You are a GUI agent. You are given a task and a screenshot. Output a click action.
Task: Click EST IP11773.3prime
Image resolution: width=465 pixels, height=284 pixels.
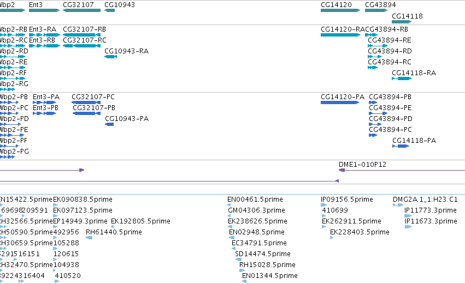408,216
